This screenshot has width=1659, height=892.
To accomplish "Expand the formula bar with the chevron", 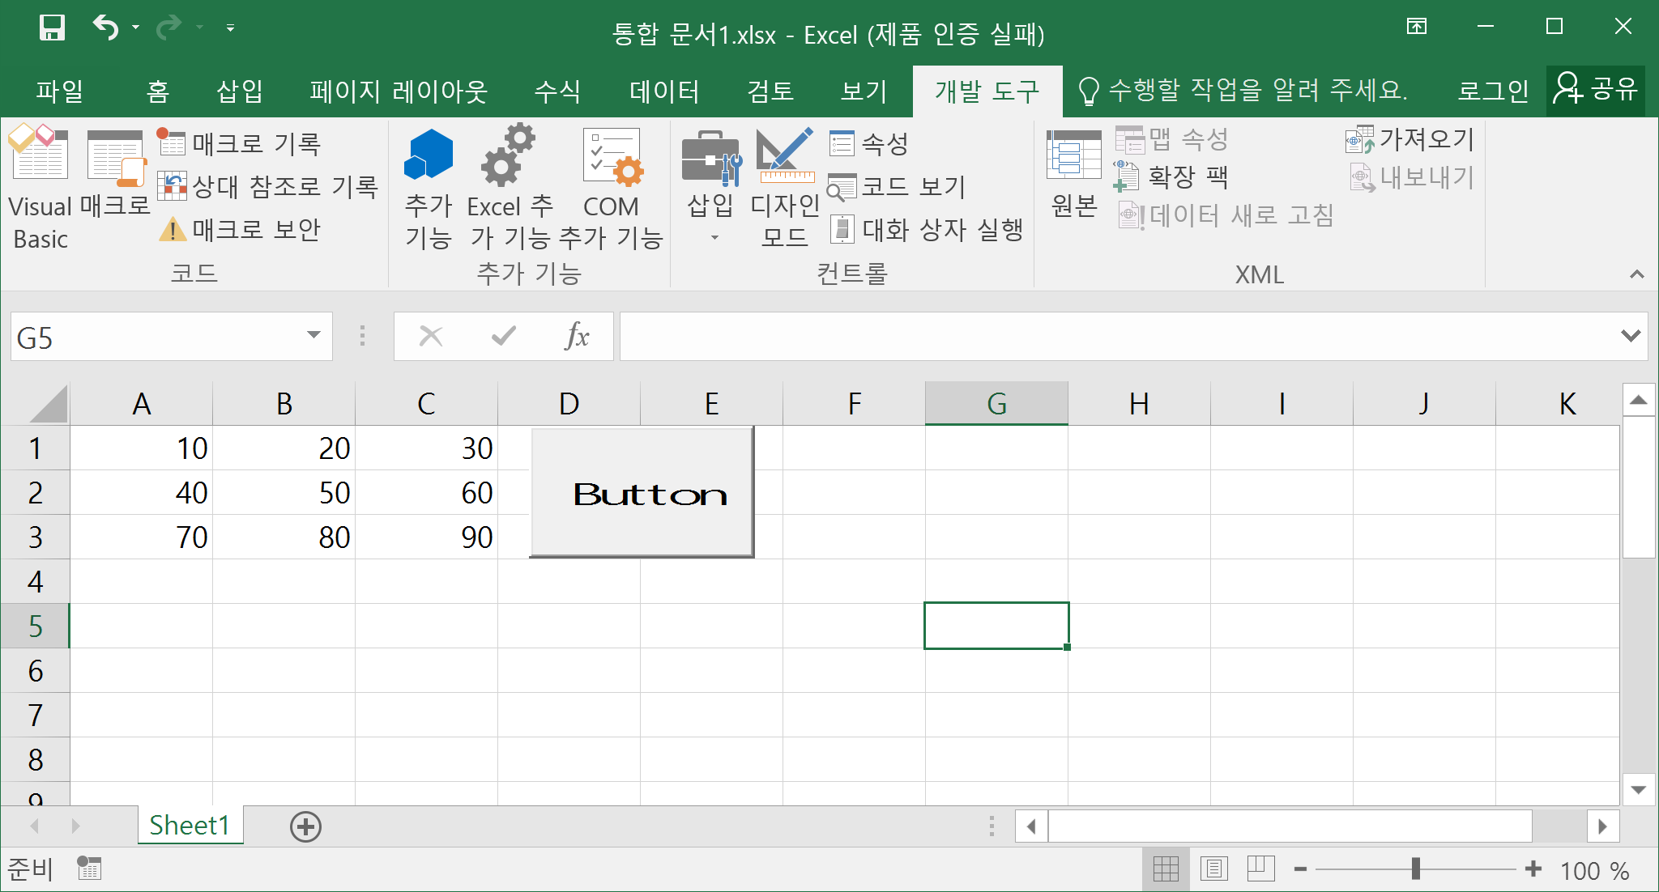I will tap(1630, 336).
